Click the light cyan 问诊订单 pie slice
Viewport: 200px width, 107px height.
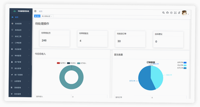(157, 77)
